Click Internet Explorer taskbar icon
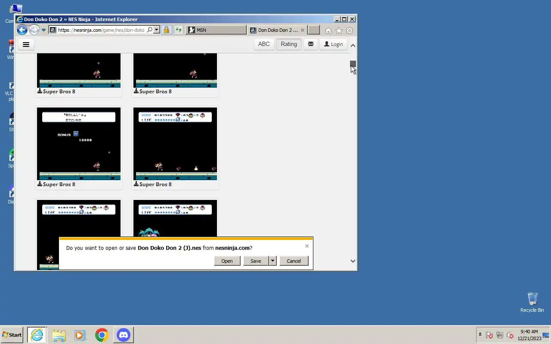Viewport: 551px width, 344px height. coord(37,335)
